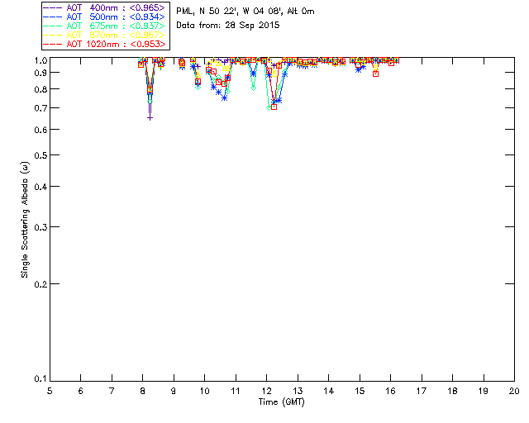The height and width of the screenshot is (423, 529).
Task: Click the Time (GMT) axis title
Action: (x=281, y=402)
